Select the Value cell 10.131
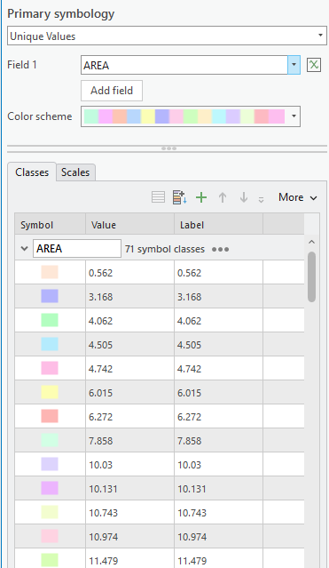The height and width of the screenshot is (568, 329). tap(129, 488)
